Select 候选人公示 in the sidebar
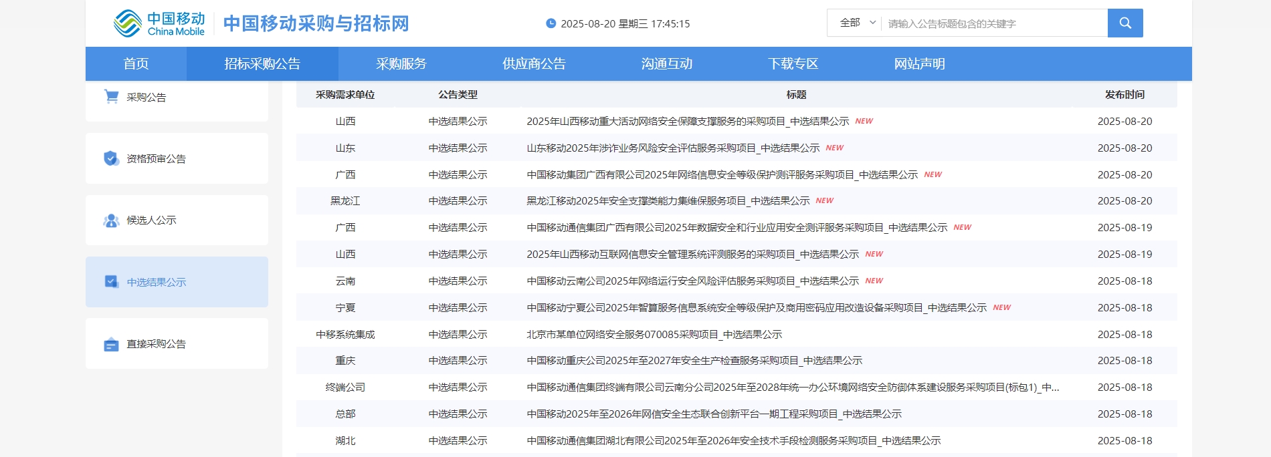Image resolution: width=1271 pixels, height=457 pixels. tap(177, 220)
